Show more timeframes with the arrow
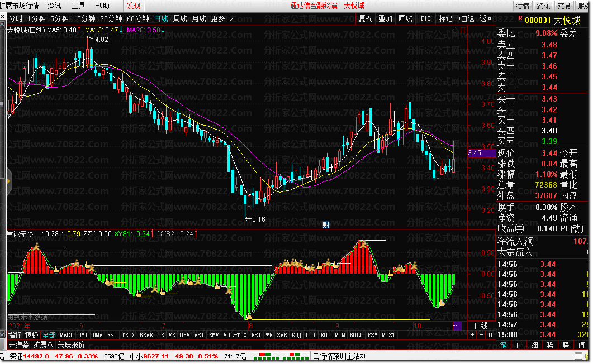This screenshot has width=593, height=364. (x=231, y=18)
